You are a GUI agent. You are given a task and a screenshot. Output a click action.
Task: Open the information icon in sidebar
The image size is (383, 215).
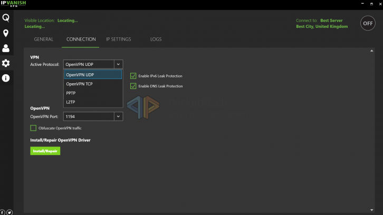[x=6, y=78]
